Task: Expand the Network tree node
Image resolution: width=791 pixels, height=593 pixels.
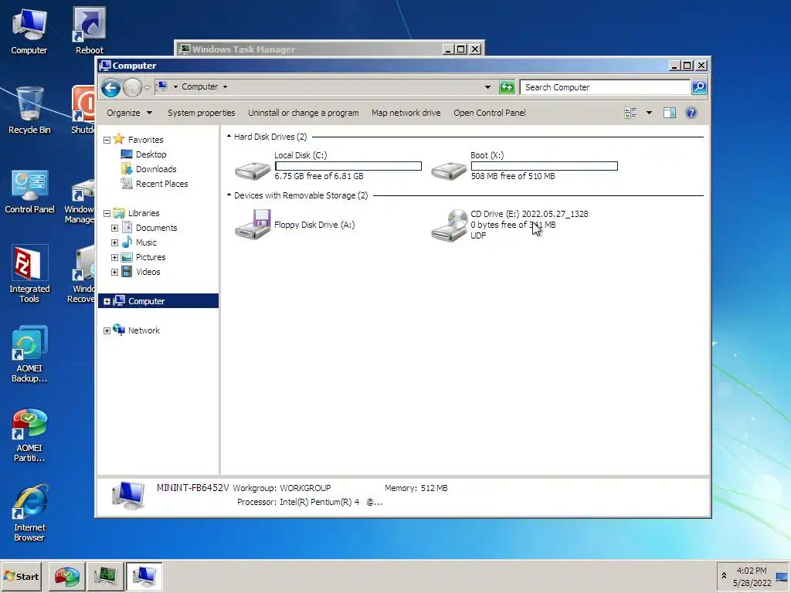Action: pyautogui.click(x=107, y=330)
